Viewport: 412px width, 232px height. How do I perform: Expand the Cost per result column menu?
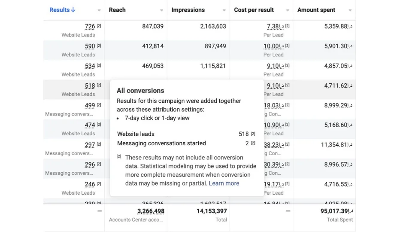pos(288,10)
